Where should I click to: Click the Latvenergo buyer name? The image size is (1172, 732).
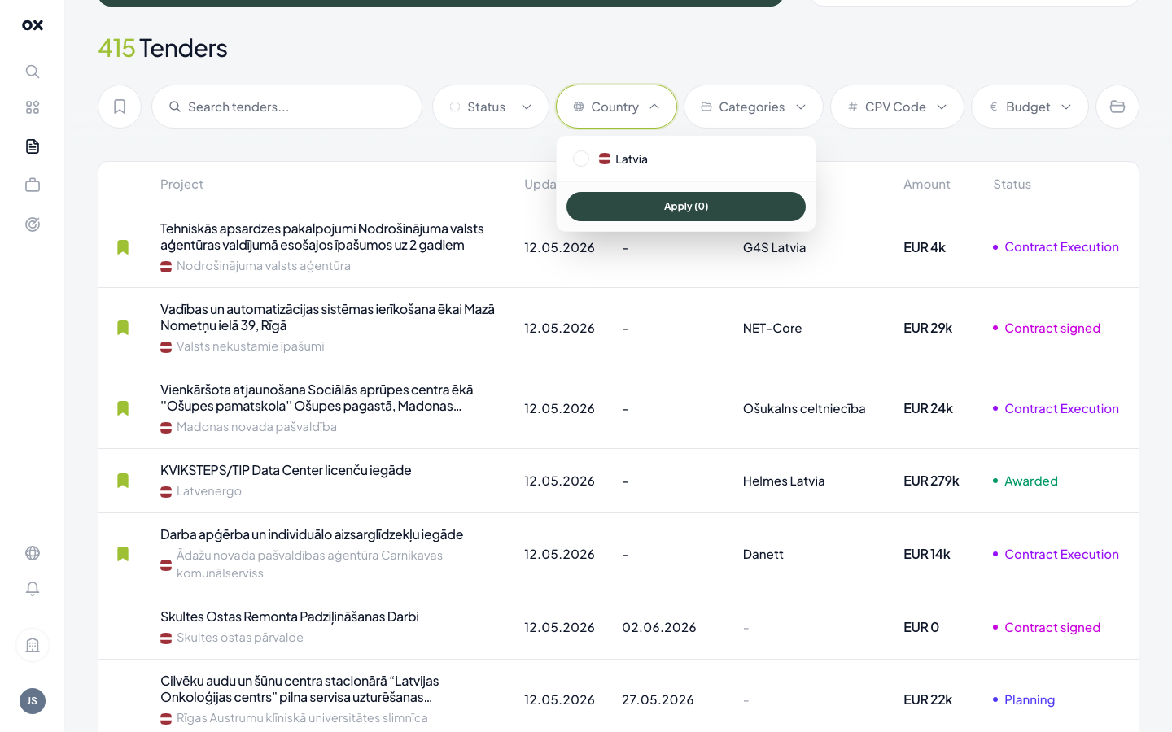(x=209, y=491)
